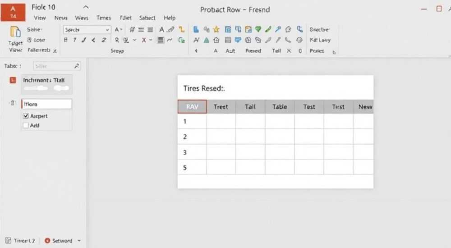Open the Poates dialog launcher arrow
The image size is (451, 248).
(334, 52)
